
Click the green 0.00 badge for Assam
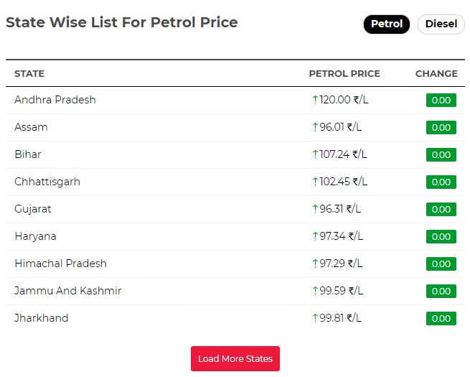point(441,128)
